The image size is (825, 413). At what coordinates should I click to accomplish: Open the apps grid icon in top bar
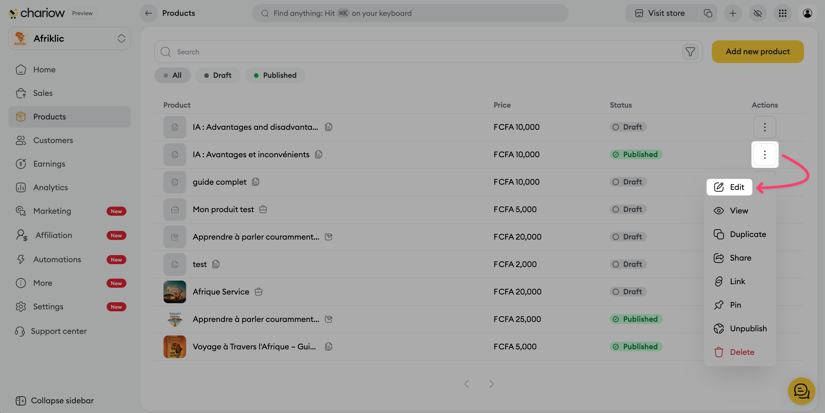(782, 13)
